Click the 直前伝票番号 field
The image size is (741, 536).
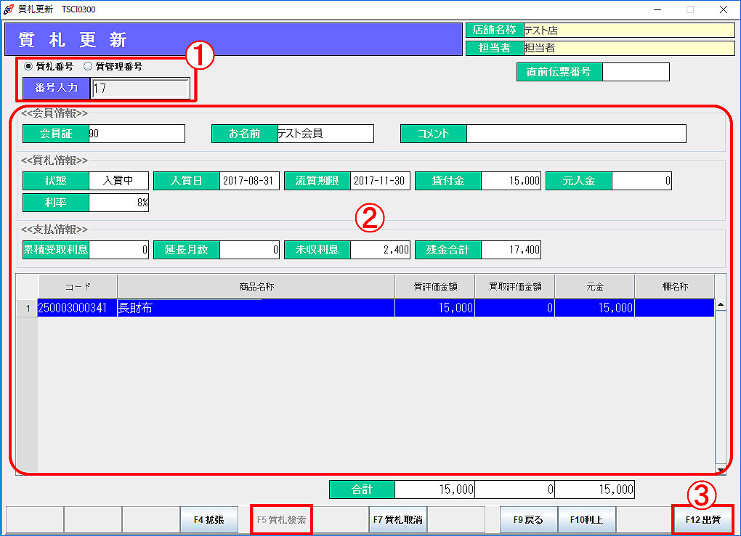pos(636,72)
